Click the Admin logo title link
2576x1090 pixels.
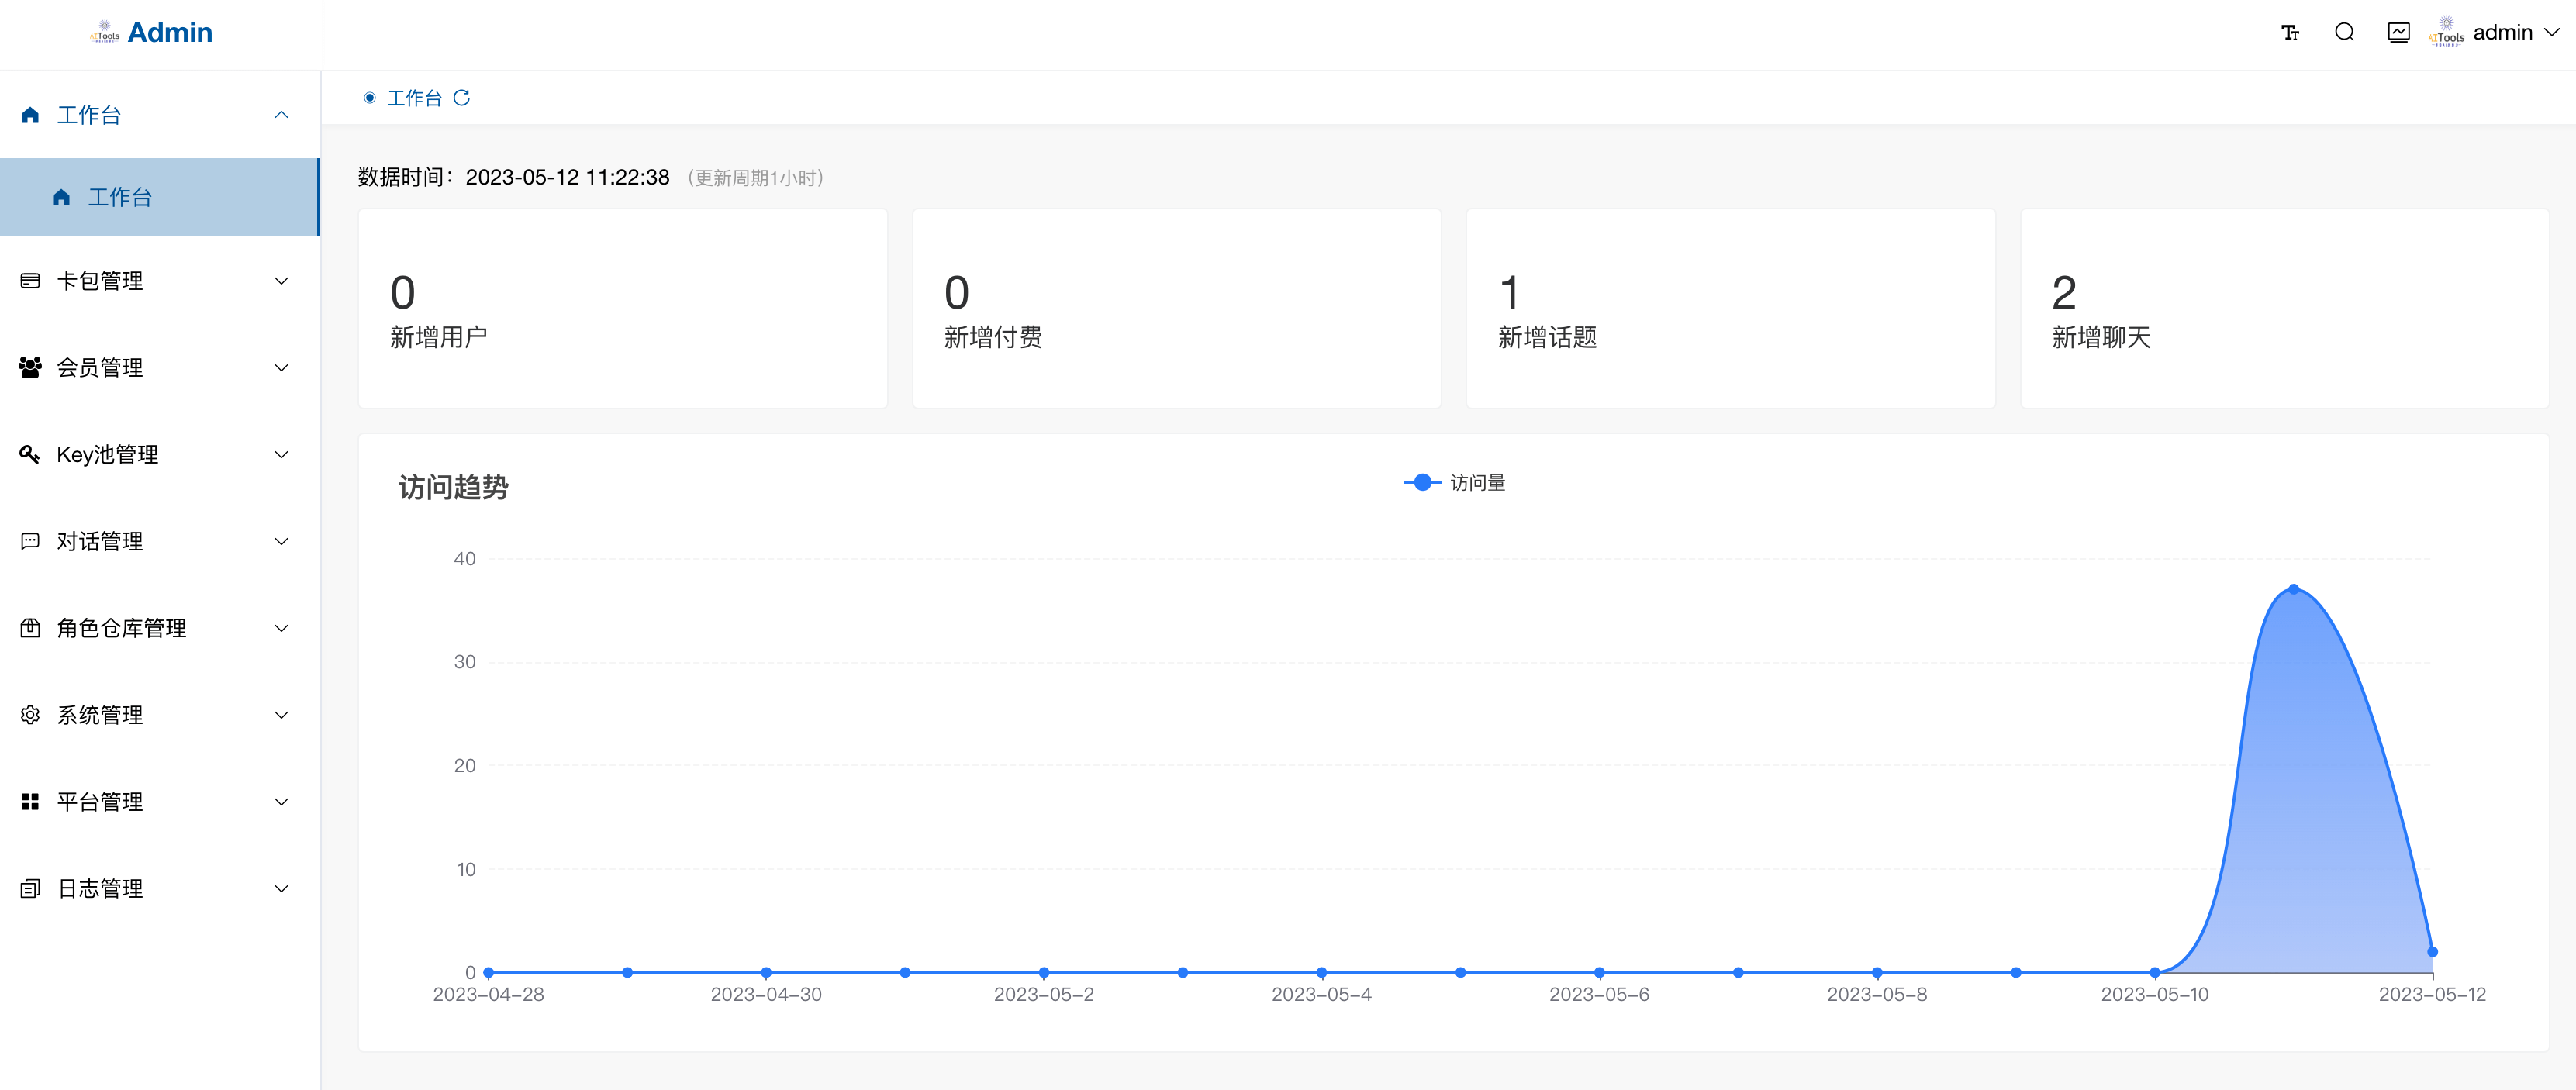(169, 33)
